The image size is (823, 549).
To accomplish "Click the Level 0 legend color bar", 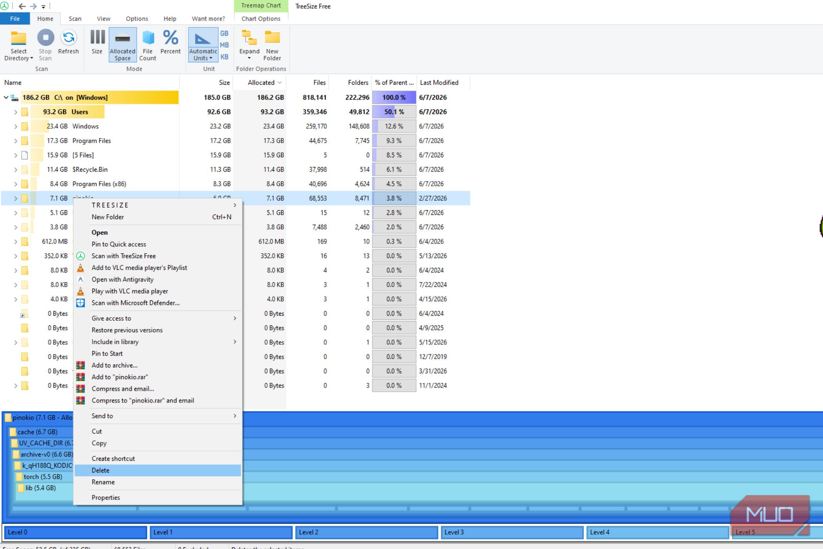I will pyautogui.click(x=76, y=532).
